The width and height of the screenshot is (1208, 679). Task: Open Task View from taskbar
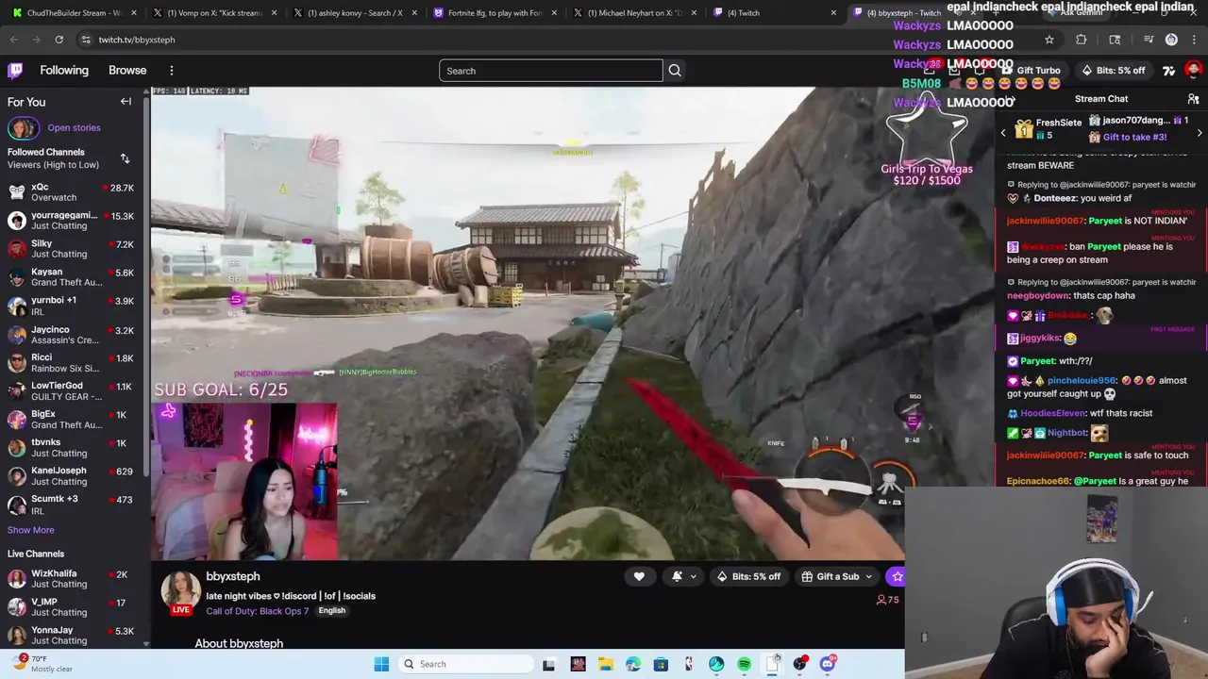coord(548,664)
